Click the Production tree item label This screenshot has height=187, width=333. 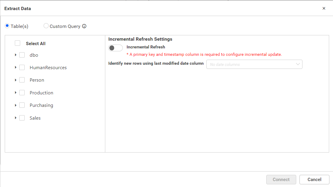point(42,93)
